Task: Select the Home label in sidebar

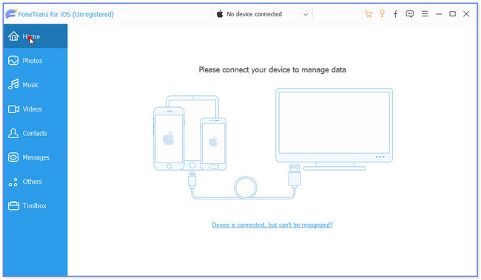Action: [31, 36]
